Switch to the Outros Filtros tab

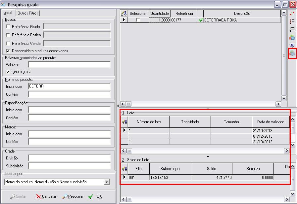tap(28, 13)
